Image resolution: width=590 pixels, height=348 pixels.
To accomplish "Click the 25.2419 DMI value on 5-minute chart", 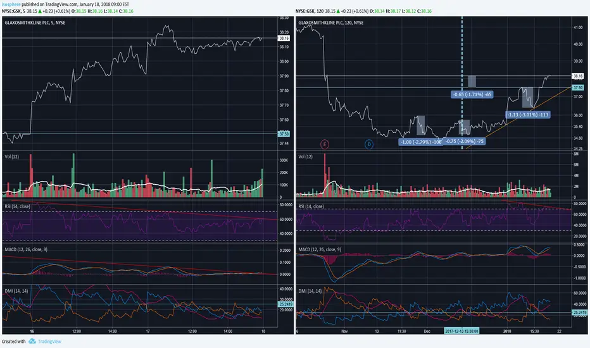I will point(286,304).
